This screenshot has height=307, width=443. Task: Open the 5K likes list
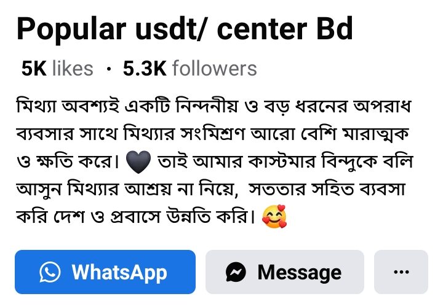point(57,69)
